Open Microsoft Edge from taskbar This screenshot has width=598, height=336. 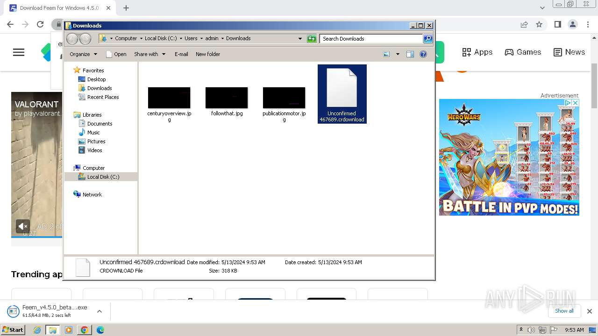point(100,330)
